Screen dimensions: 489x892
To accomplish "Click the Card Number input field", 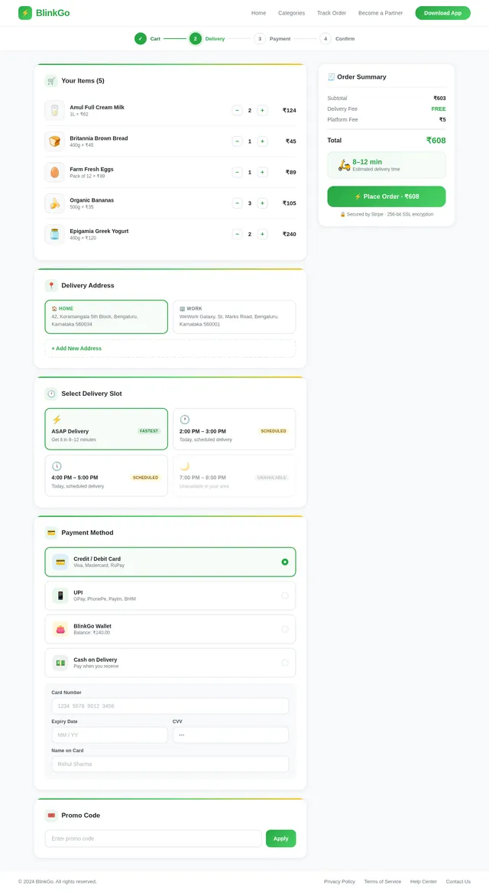I will 170,706.
